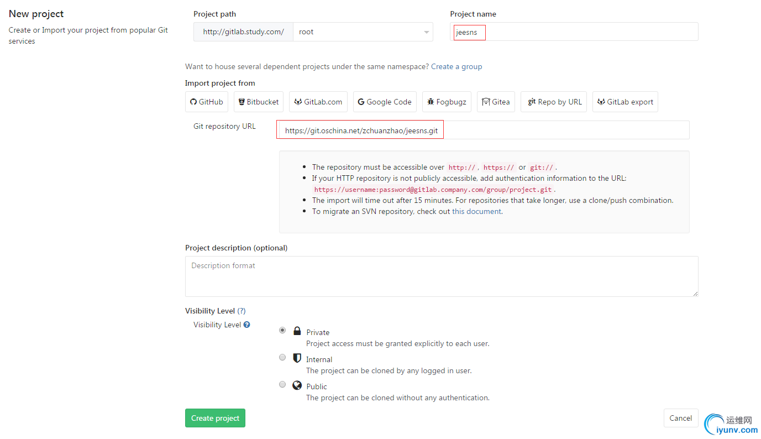
Task: Choose Repo by URL import
Action: [554, 102]
